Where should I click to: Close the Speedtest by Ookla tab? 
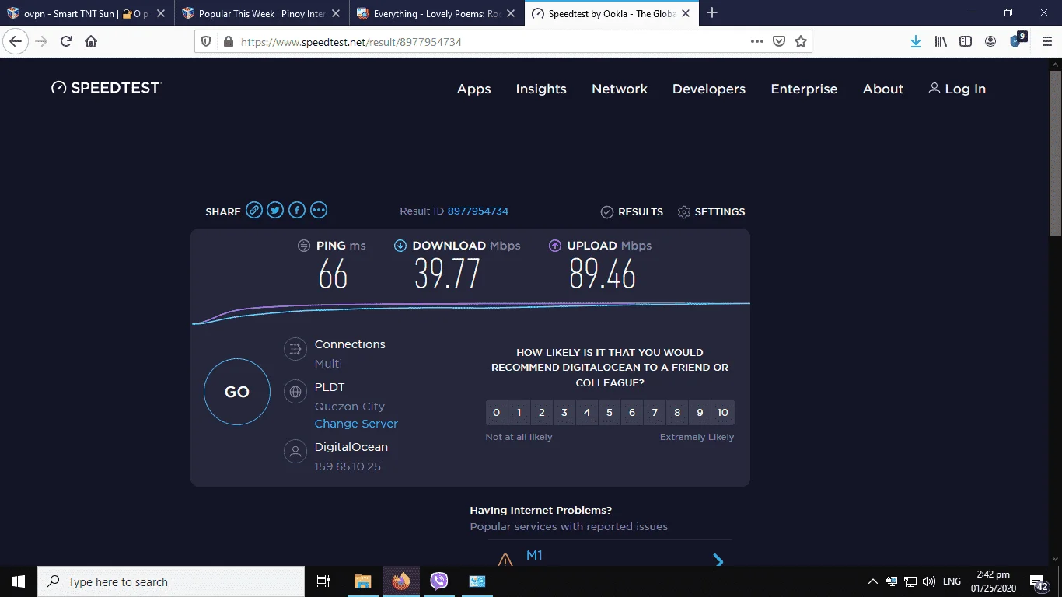pyautogui.click(x=686, y=13)
